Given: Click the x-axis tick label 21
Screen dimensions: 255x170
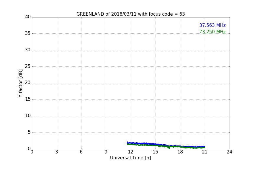Looking at the screenshot, I should [205, 152].
